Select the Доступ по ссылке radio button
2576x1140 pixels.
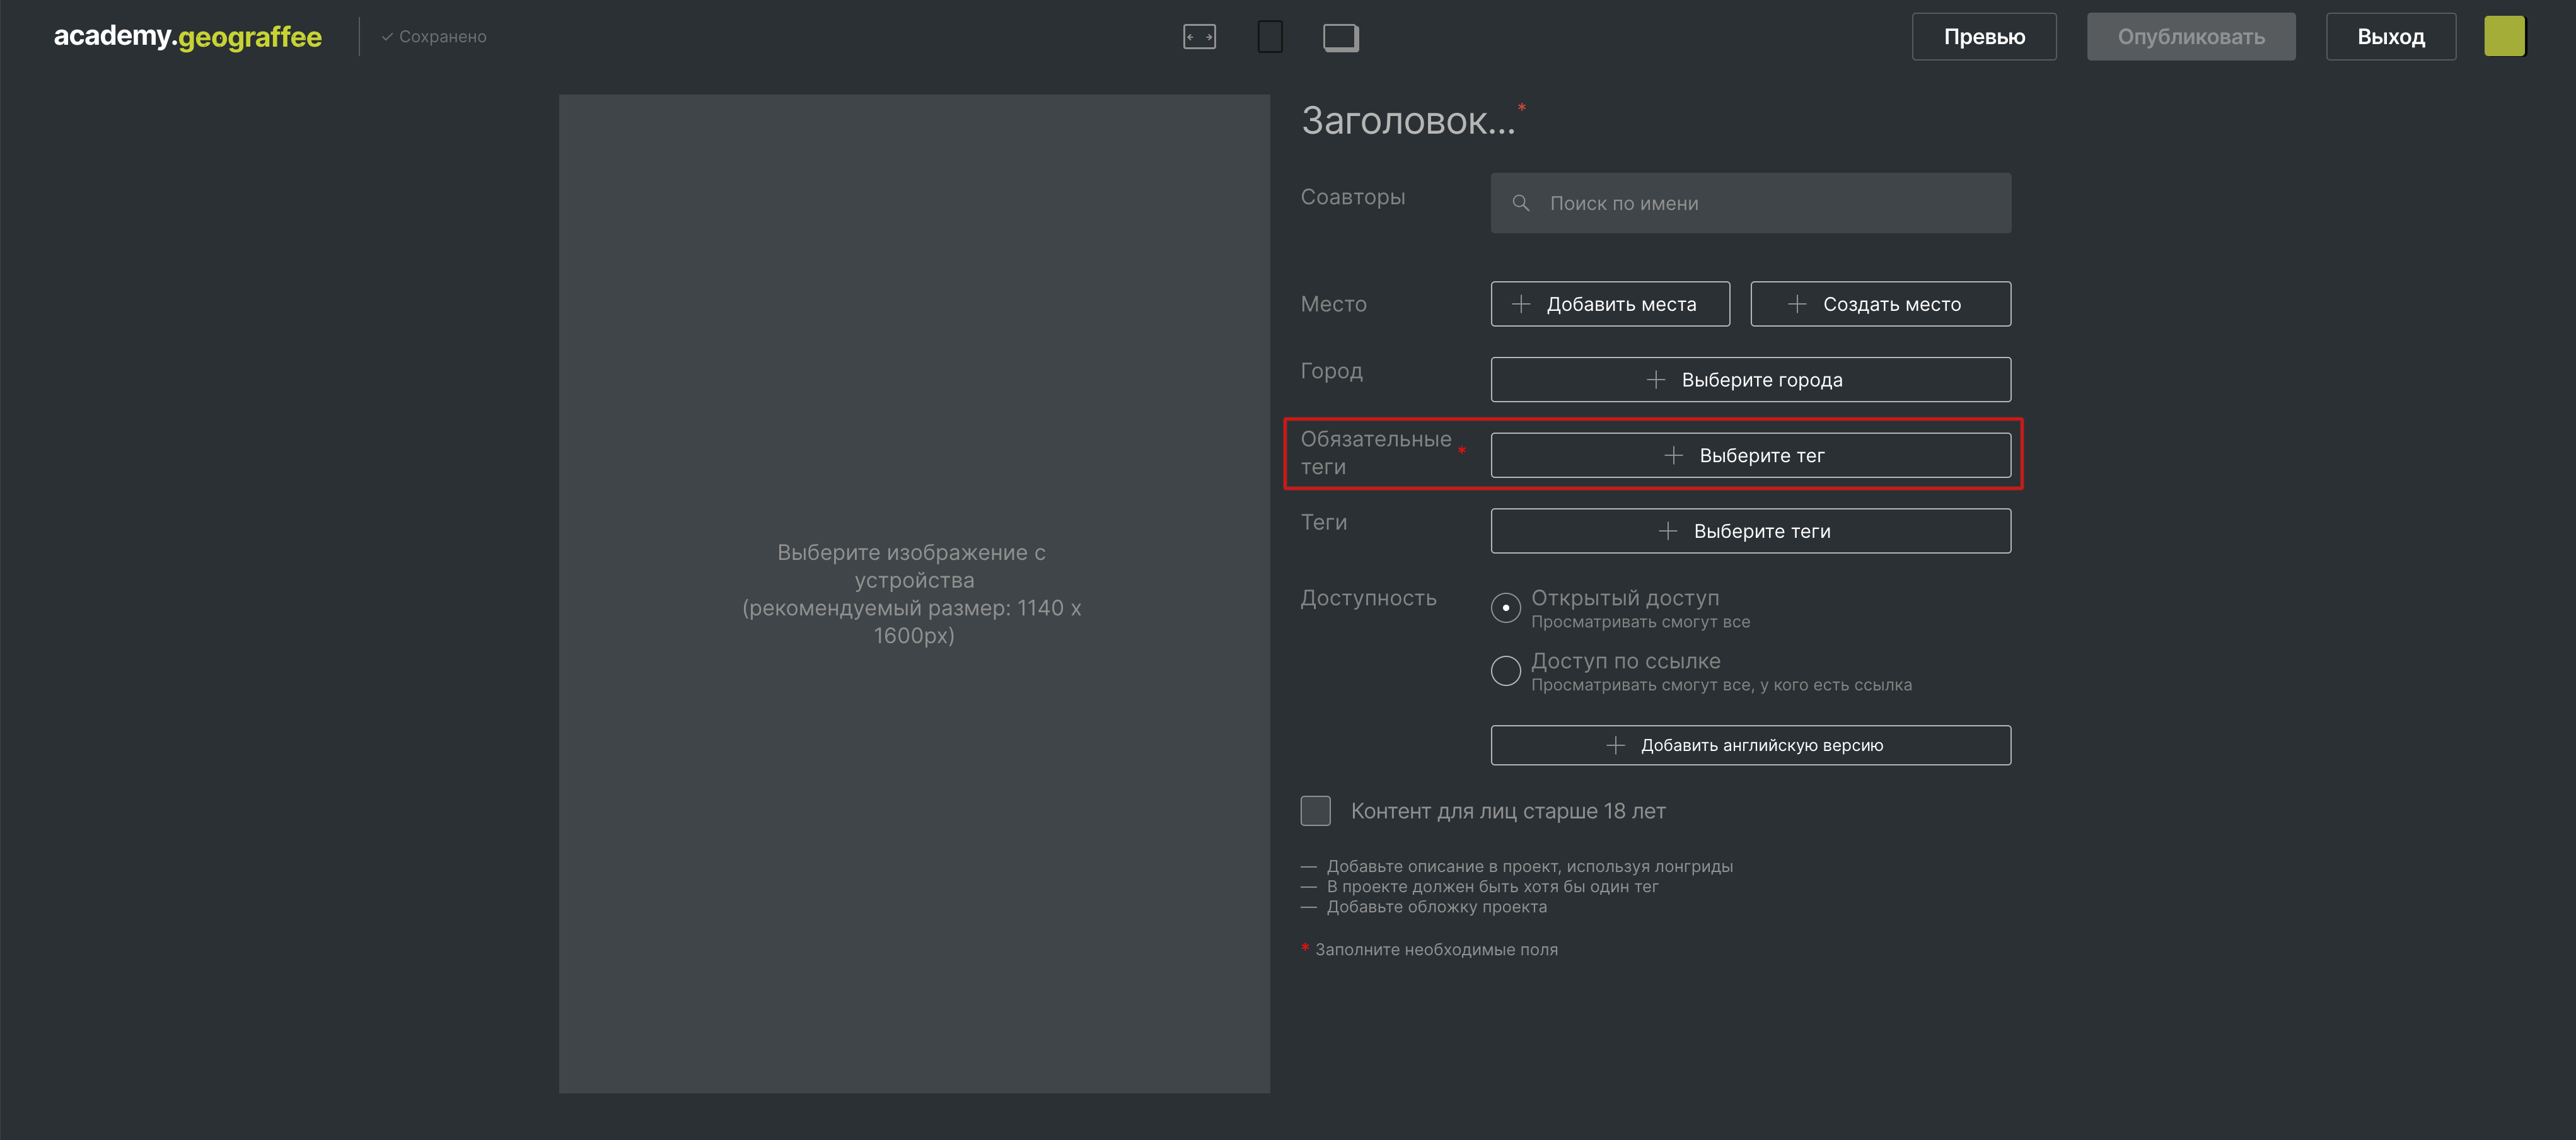1505,670
